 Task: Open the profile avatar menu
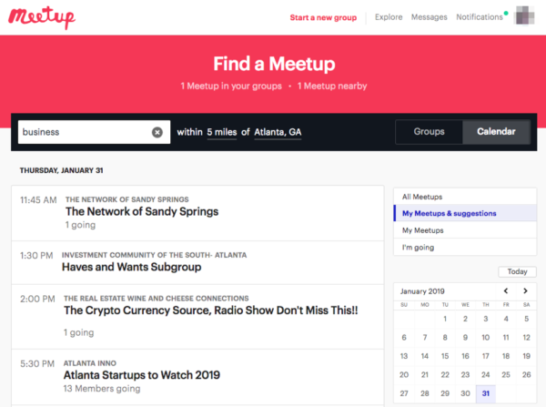coord(526,16)
